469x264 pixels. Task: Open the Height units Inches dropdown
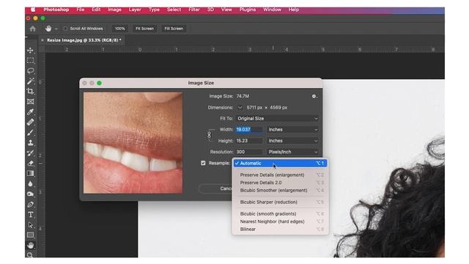pos(292,141)
